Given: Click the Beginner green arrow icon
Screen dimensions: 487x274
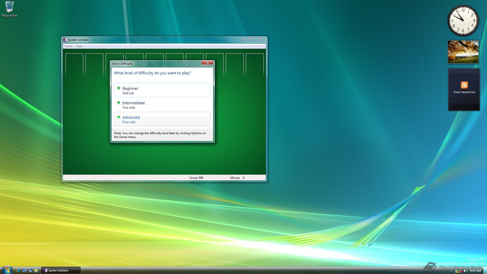Looking at the screenshot, I should point(118,88).
